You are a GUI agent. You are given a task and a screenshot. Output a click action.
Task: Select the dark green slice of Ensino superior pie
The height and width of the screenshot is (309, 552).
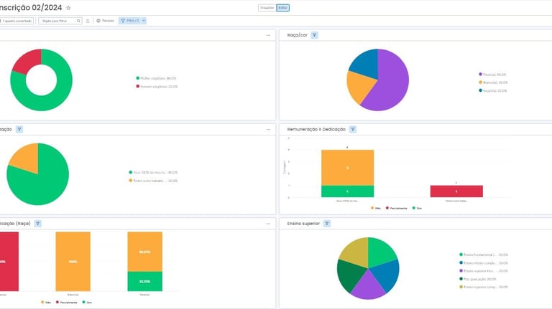[x=349, y=275]
